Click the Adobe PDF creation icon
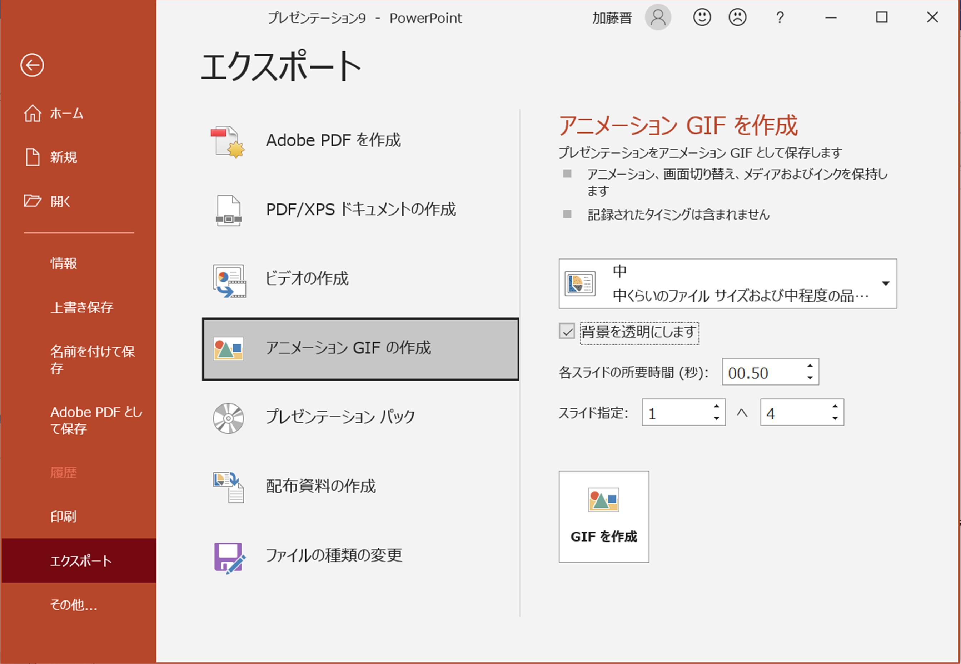The image size is (961, 664). click(228, 141)
